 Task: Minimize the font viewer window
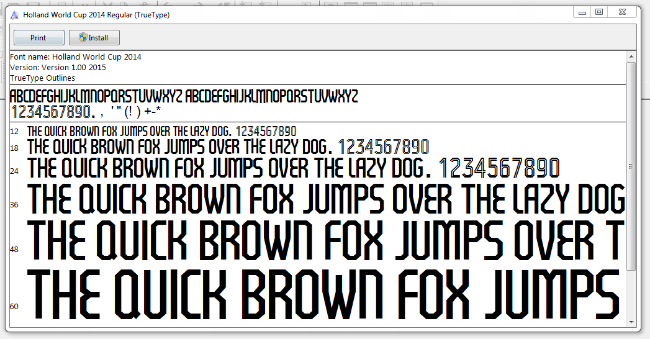pyautogui.click(x=582, y=12)
